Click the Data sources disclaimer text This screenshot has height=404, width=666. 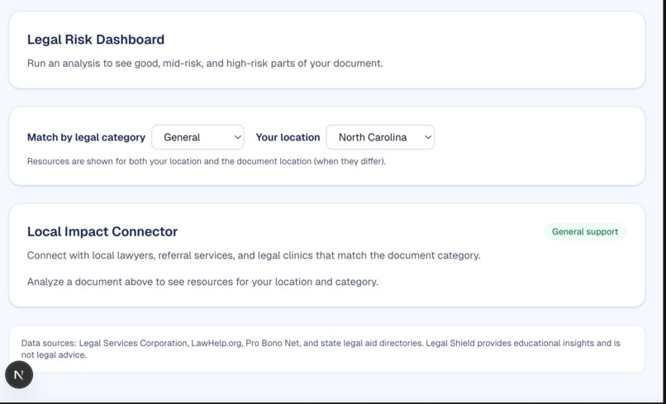pyautogui.click(x=321, y=349)
